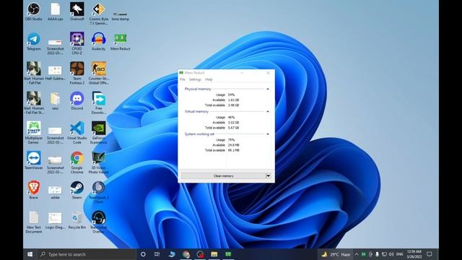Select the Recycle Bin icon

77,220
